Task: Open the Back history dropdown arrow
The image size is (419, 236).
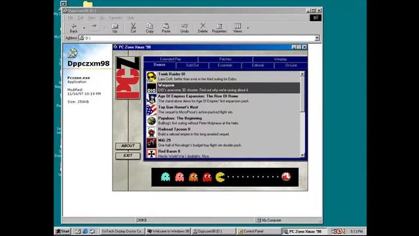Action: 84,28
